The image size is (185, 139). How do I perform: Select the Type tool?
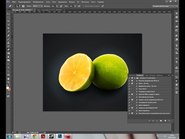[8, 68]
